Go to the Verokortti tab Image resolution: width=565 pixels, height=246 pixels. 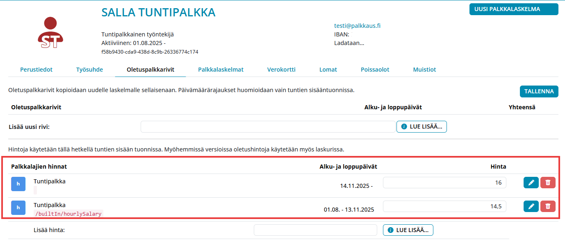281,70
